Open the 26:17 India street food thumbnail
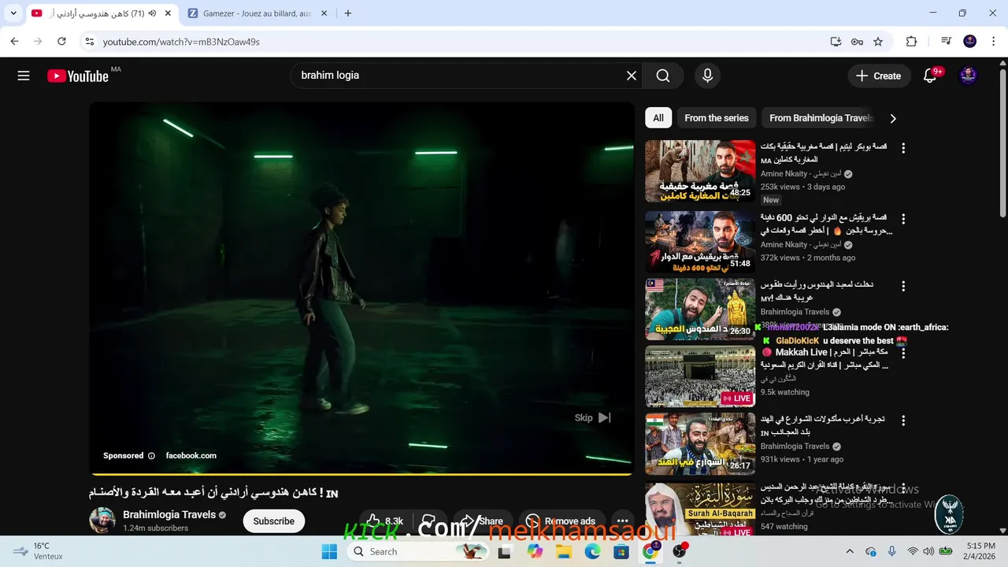The image size is (1008, 567). tap(700, 443)
